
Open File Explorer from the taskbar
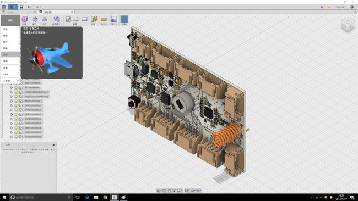(x=96, y=197)
